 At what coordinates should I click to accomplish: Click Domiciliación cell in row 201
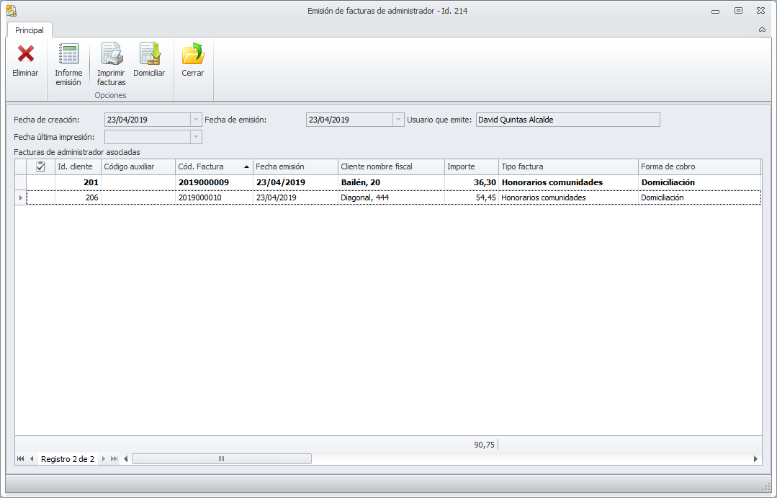[699, 182]
